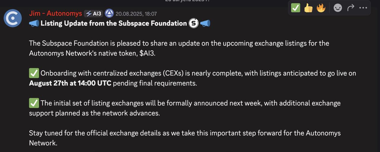Click the Listing Update from the Subspace Foundation heading
This screenshot has width=380, height=152.
click(x=114, y=23)
